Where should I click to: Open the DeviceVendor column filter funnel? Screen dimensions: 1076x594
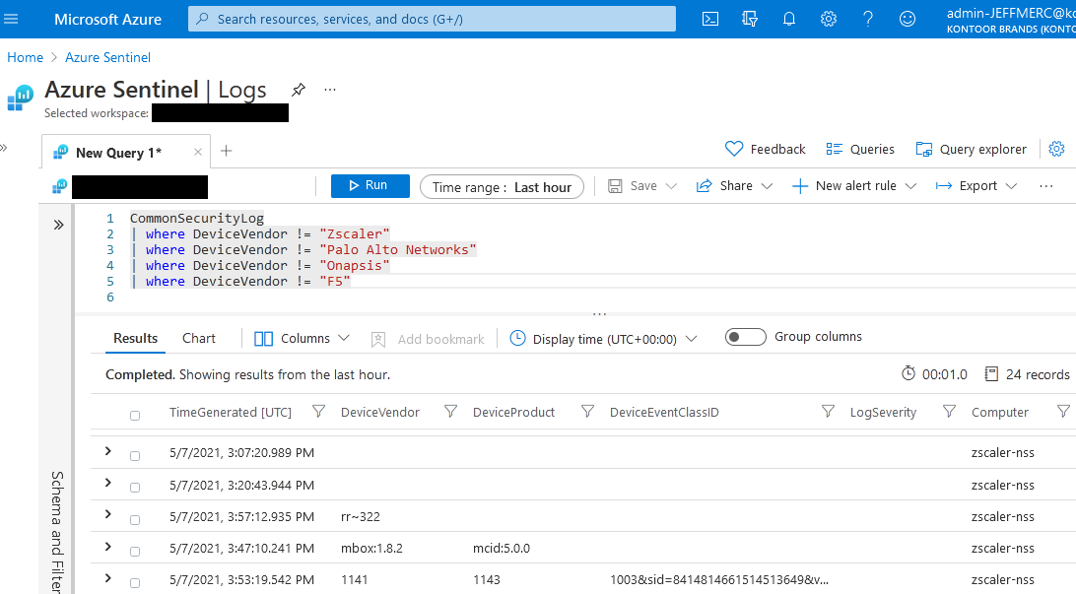pos(450,412)
